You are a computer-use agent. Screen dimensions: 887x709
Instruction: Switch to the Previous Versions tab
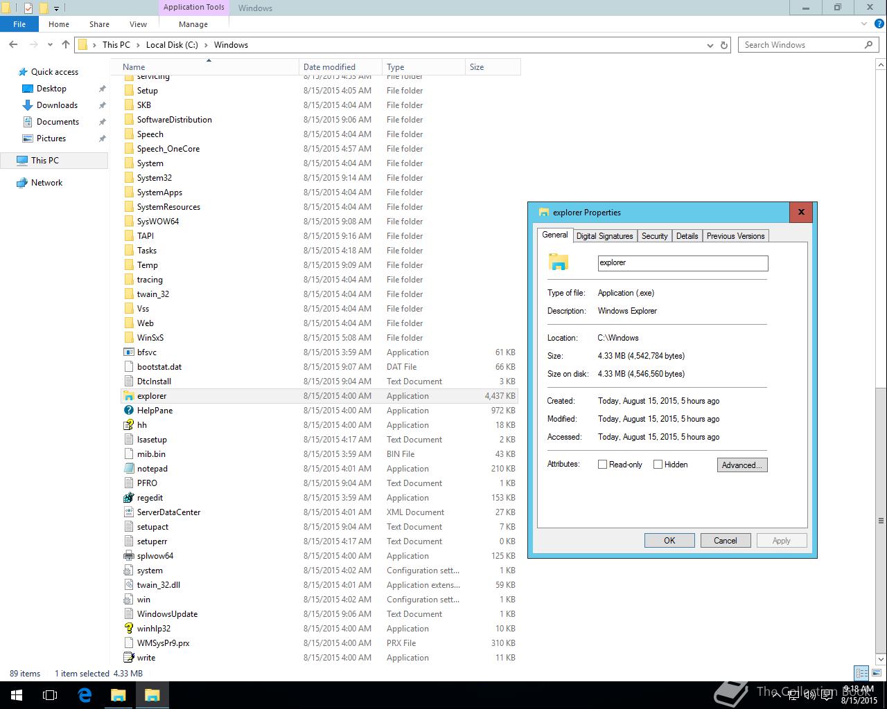(735, 236)
